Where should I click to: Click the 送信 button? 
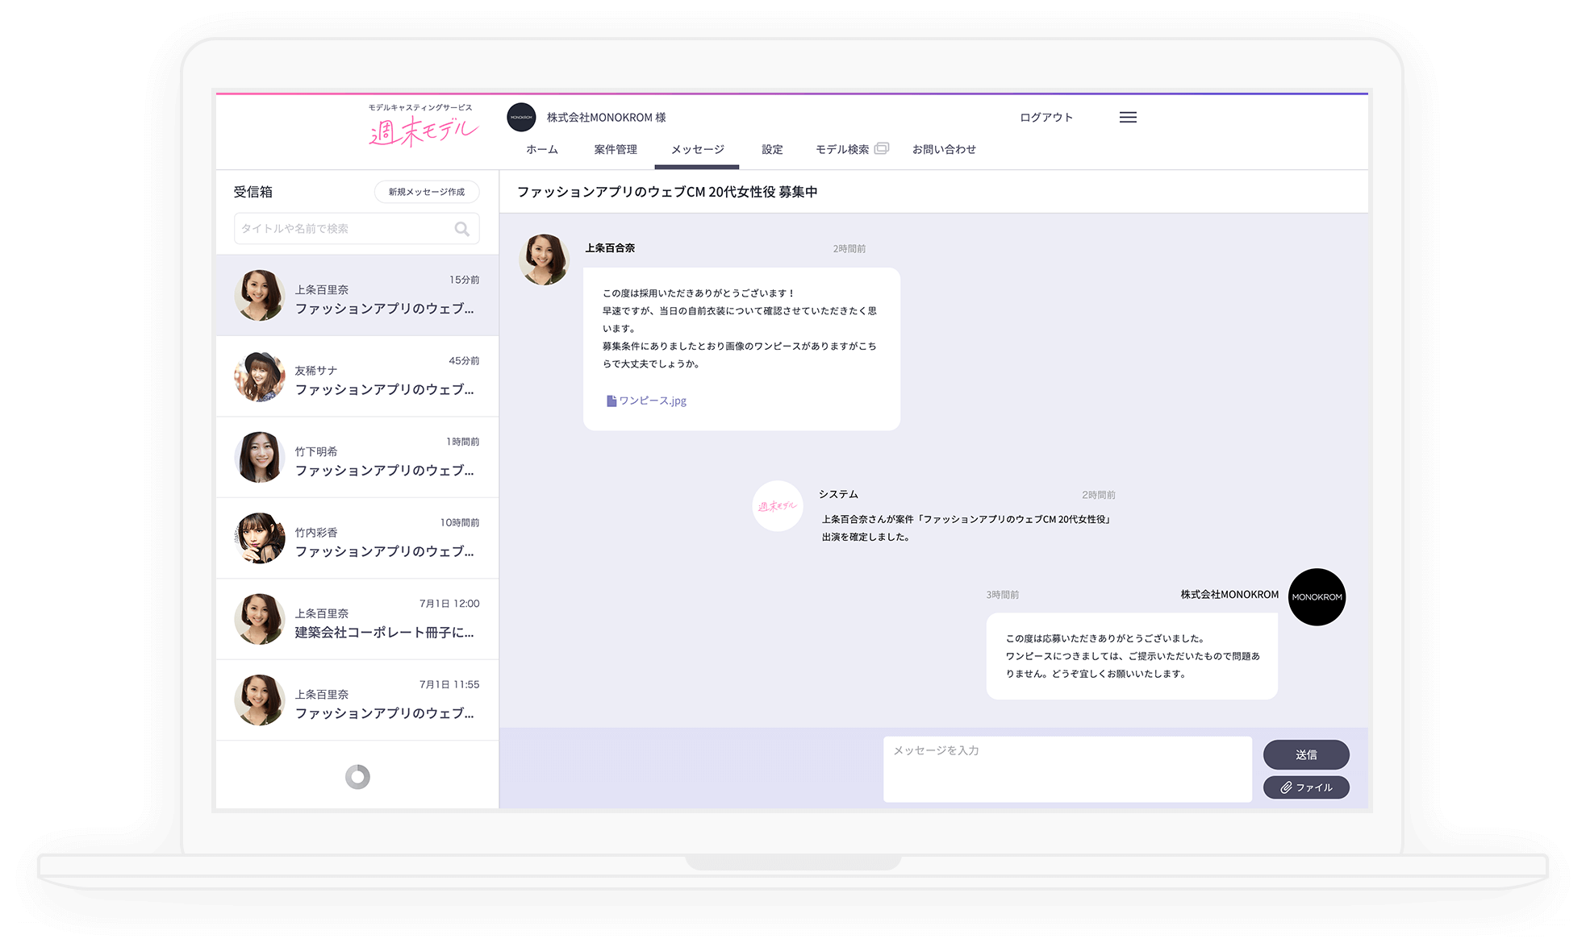[x=1306, y=754]
